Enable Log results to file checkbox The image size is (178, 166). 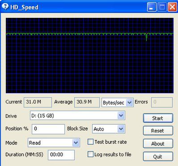coord(90,154)
